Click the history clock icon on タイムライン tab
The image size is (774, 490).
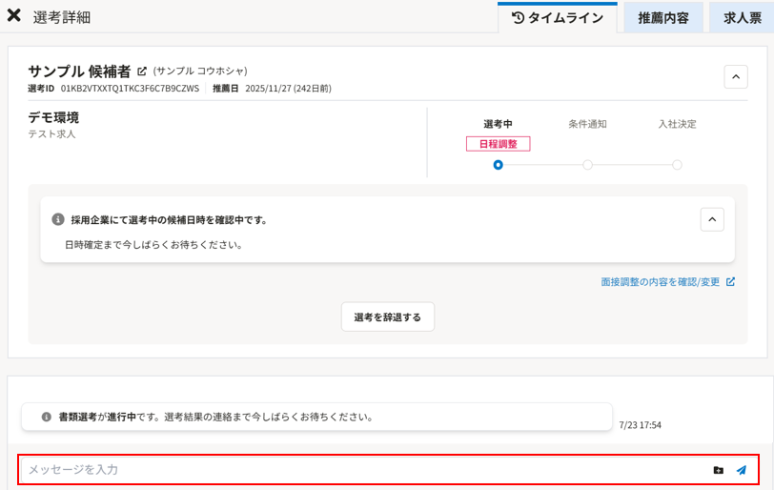pos(518,18)
